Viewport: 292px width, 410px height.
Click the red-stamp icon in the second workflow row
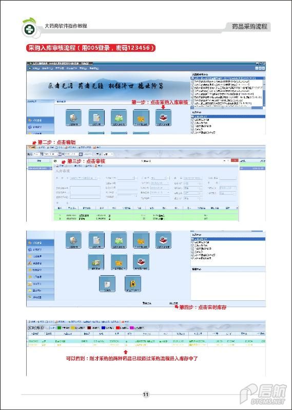(x=141, y=262)
